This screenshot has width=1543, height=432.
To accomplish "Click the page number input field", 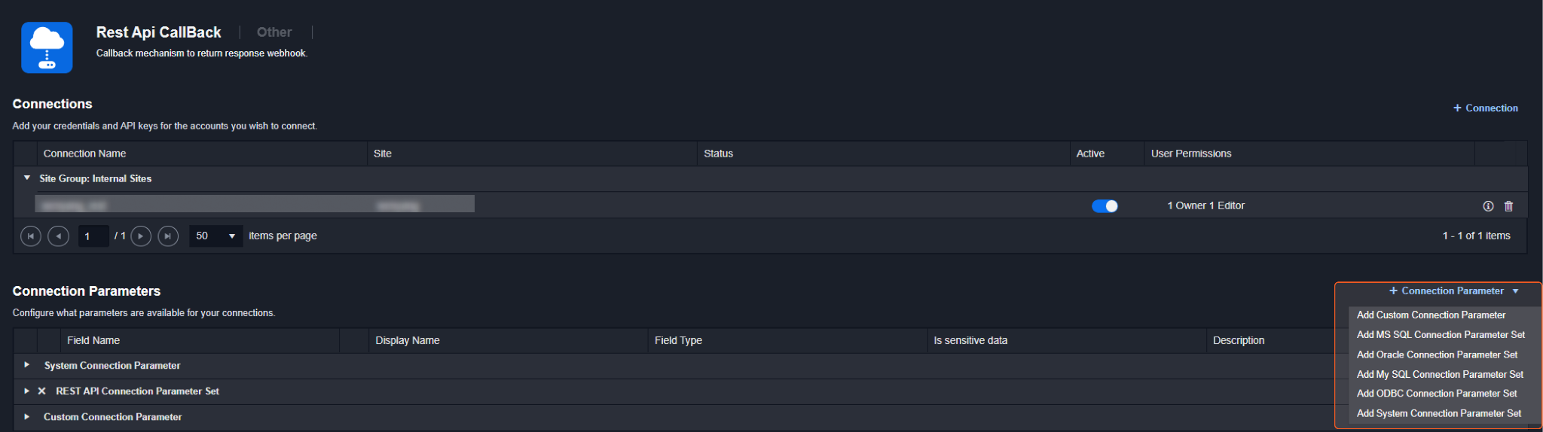I will tap(93, 236).
